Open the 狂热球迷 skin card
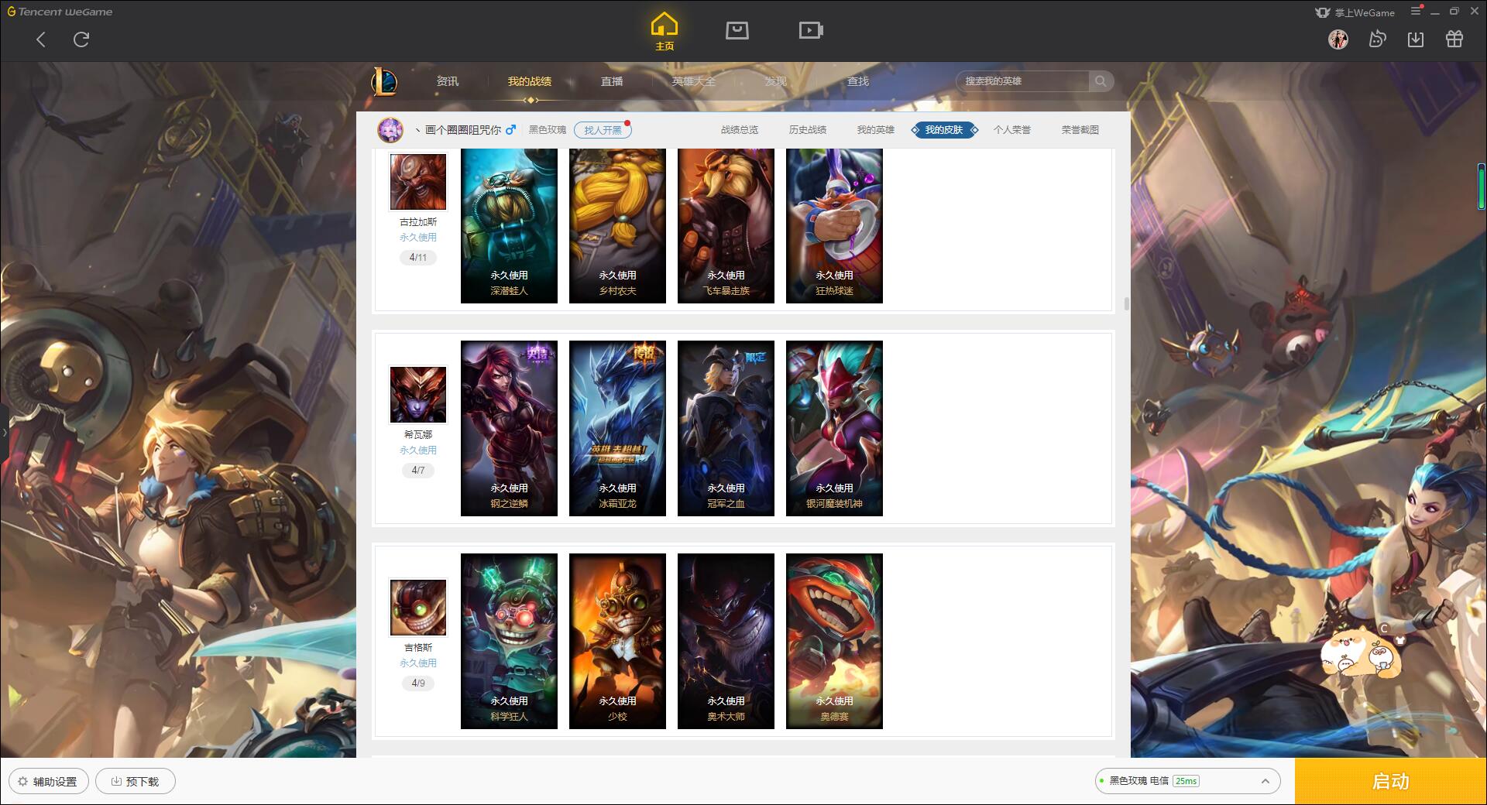The image size is (1487, 805). (834, 226)
